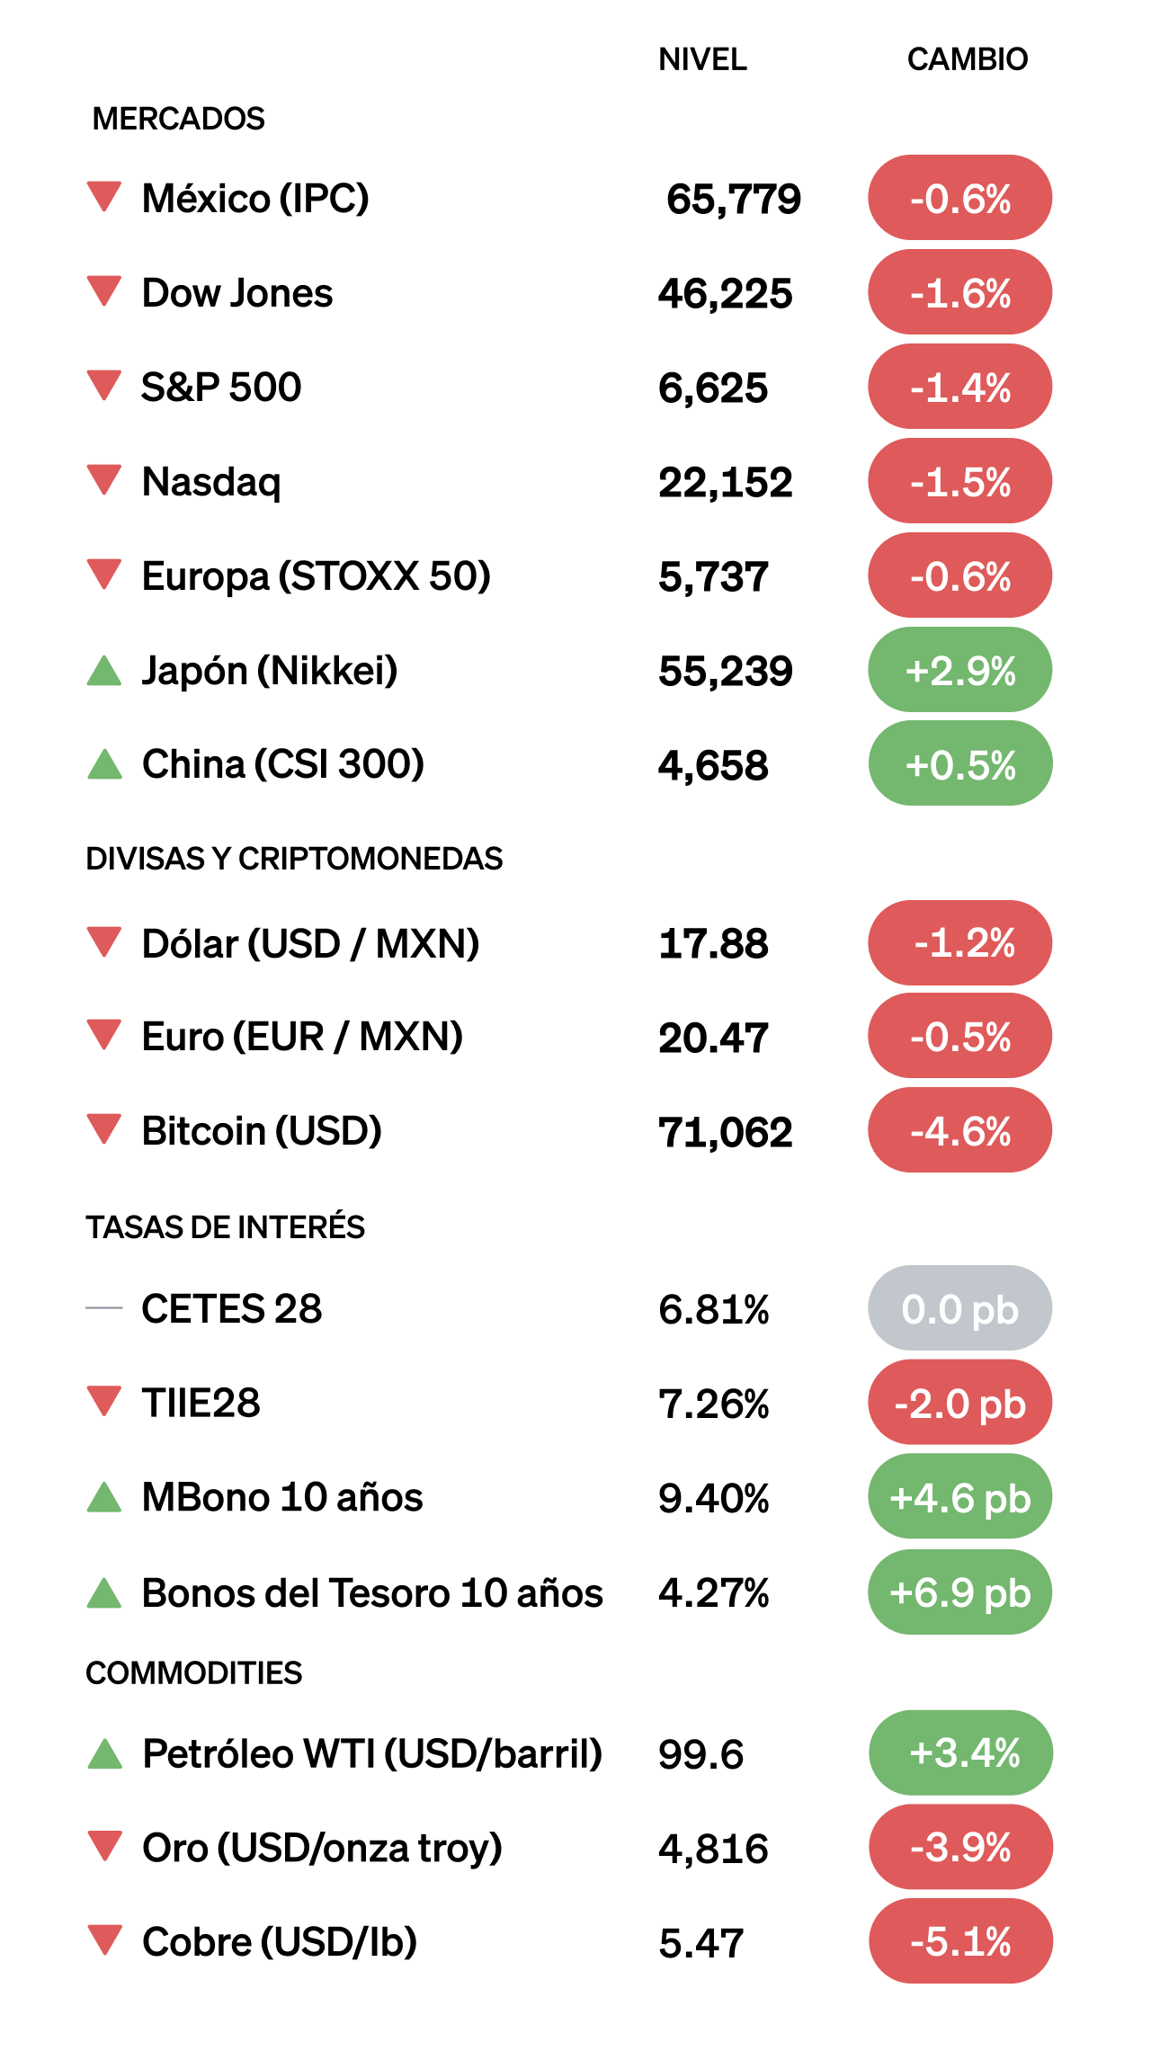Select the DIVISAS Y CRIPTOMONEDAS section heading
Image resolution: width=1151 pixels, height=2051 pixels.
click(x=294, y=859)
